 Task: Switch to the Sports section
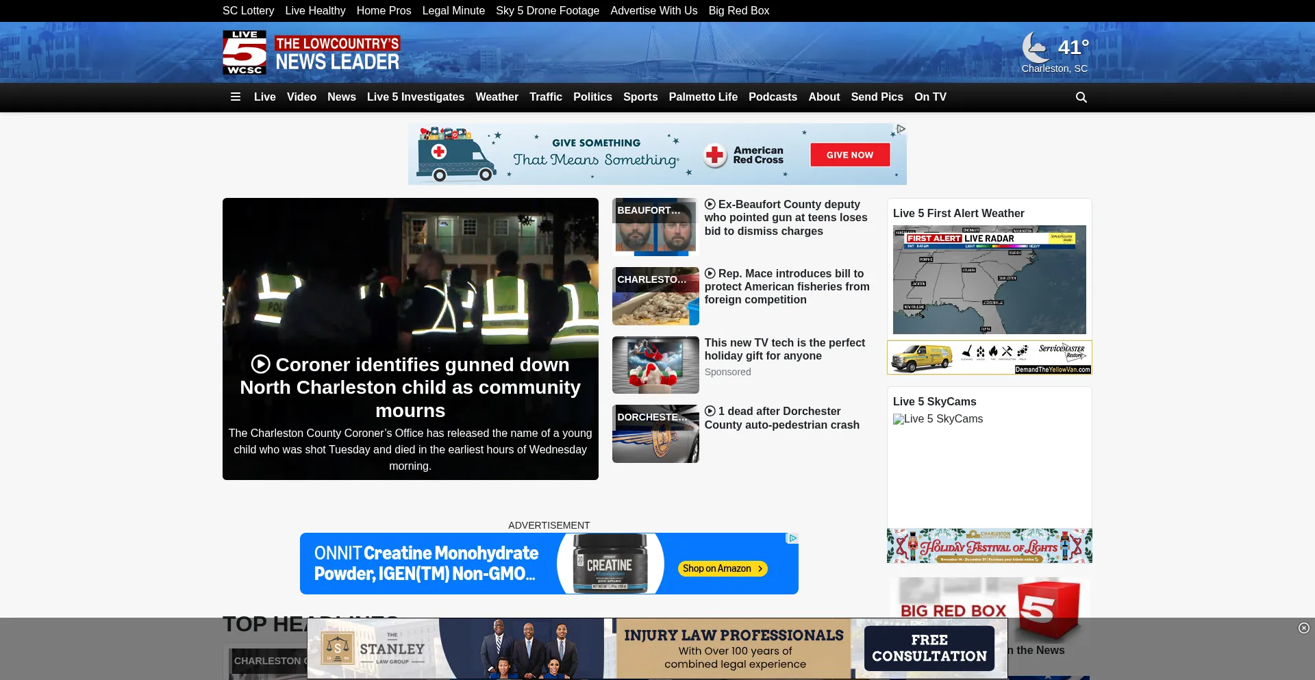point(640,97)
